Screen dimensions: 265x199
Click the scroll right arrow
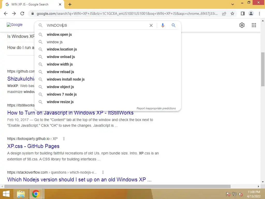[x=258, y=186]
